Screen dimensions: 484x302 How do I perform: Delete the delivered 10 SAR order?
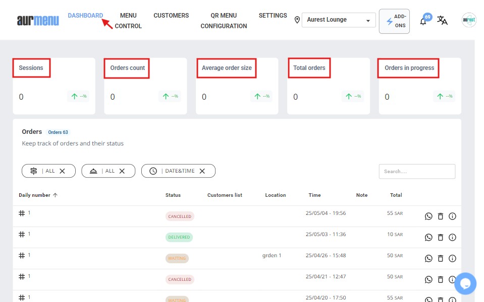point(440,238)
